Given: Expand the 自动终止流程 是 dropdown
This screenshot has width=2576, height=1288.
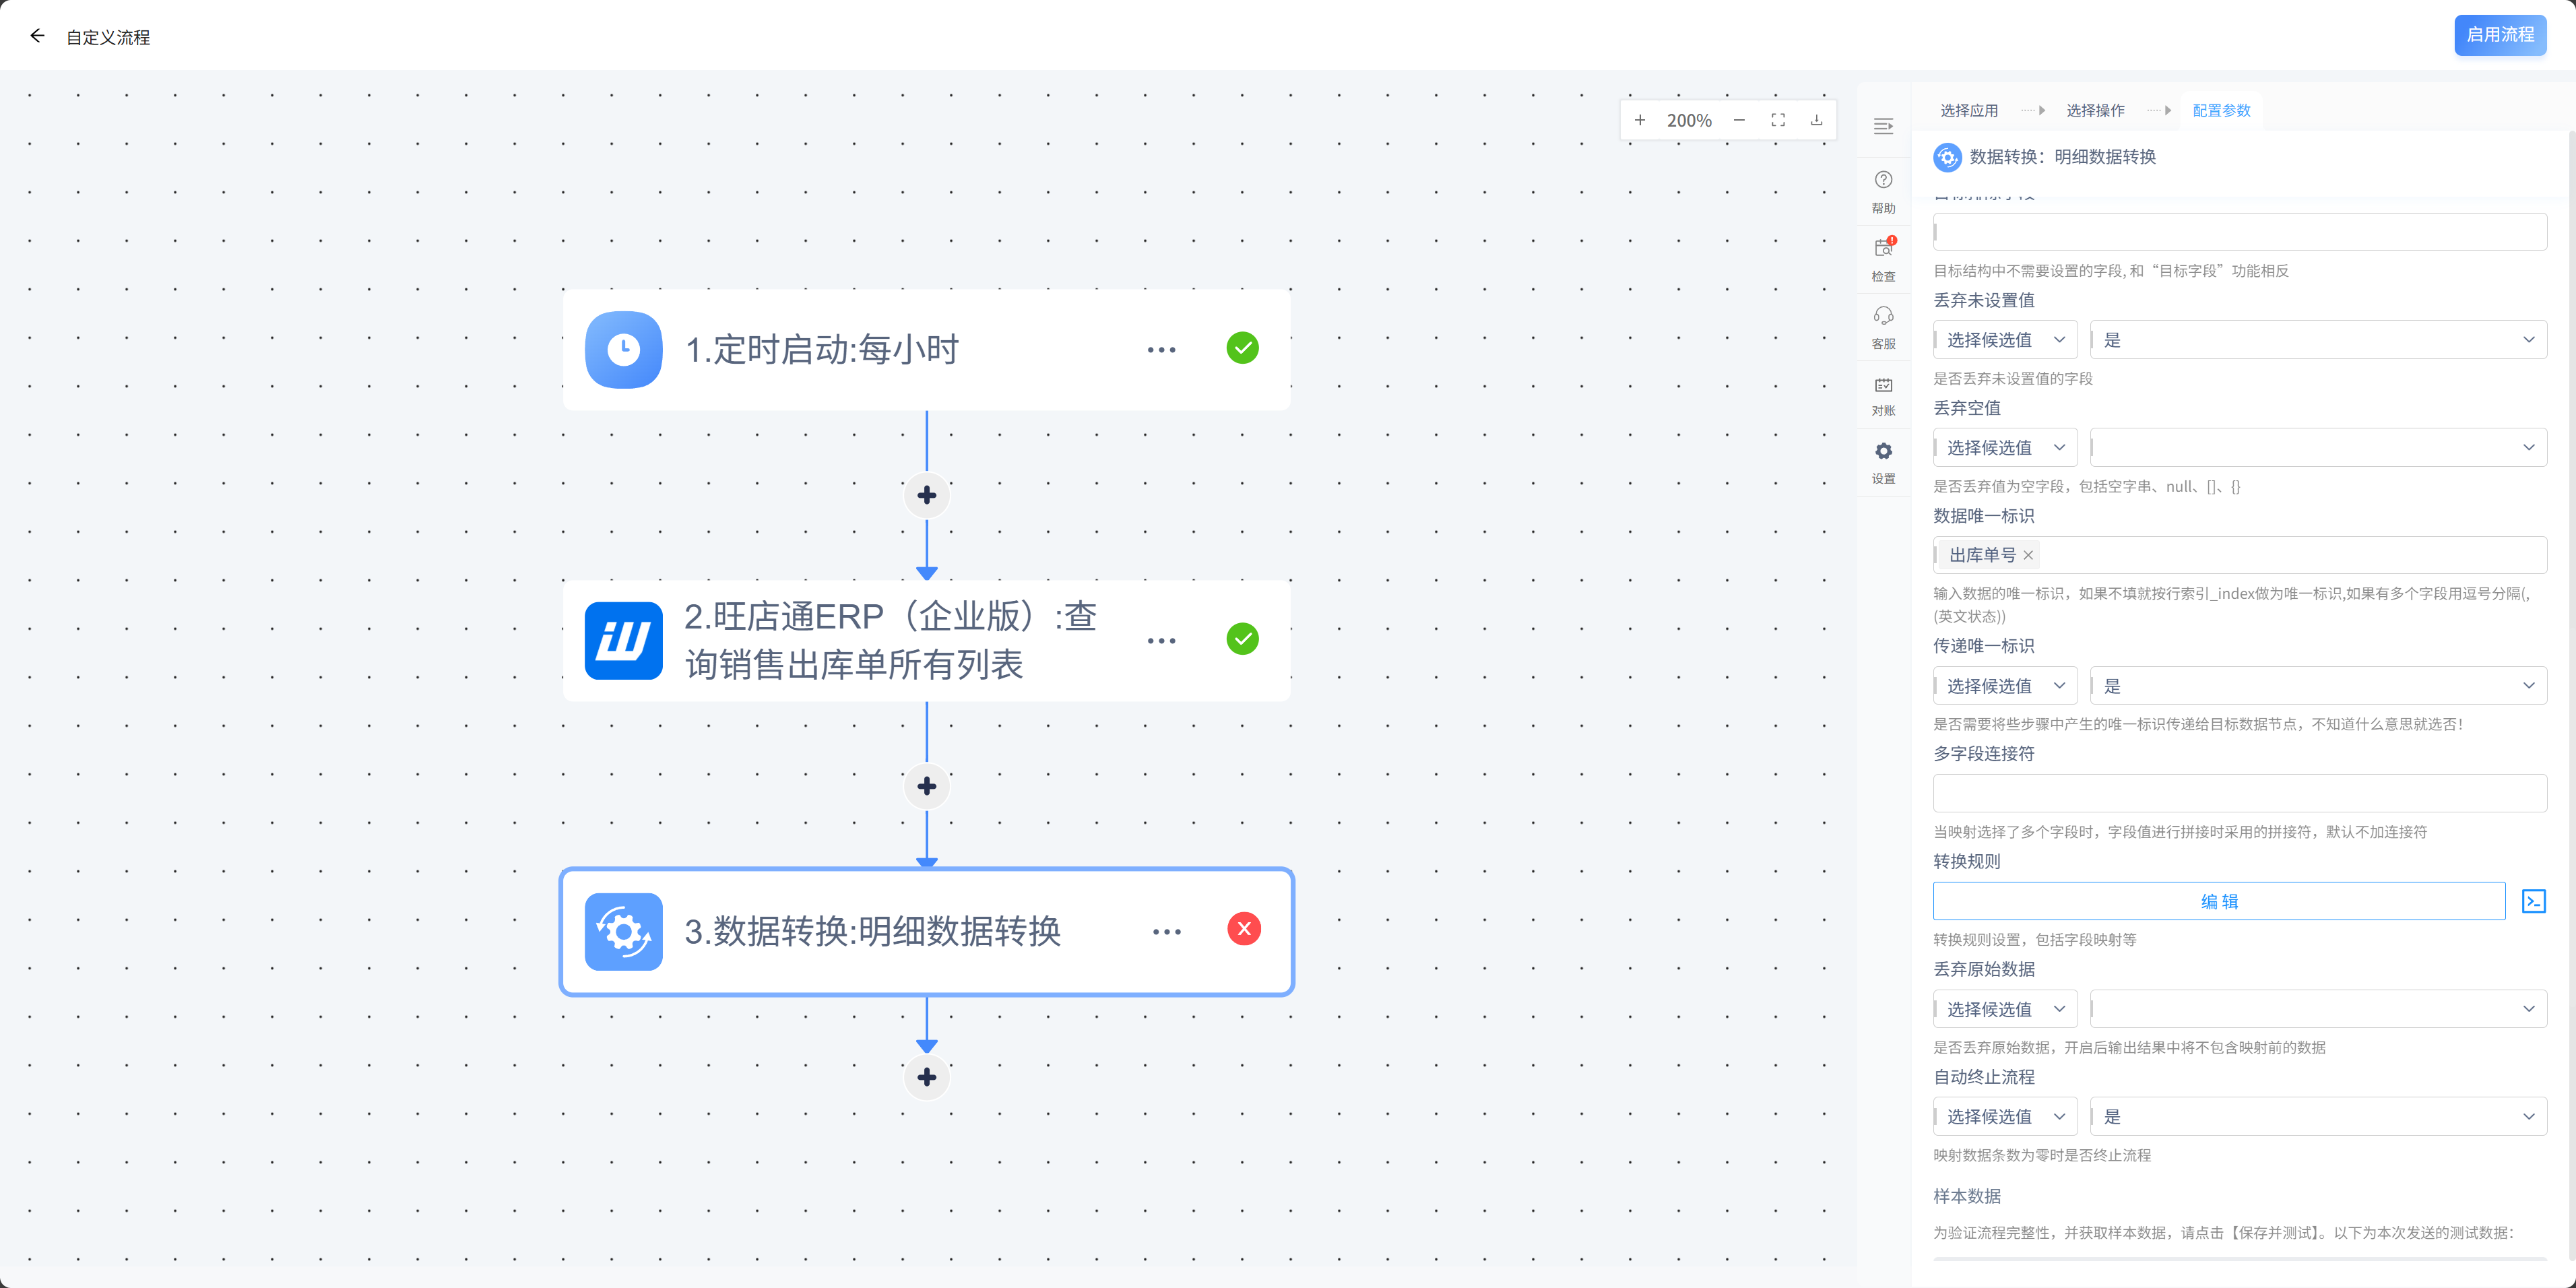Looking at the screenshot, I should 2317,1116.
